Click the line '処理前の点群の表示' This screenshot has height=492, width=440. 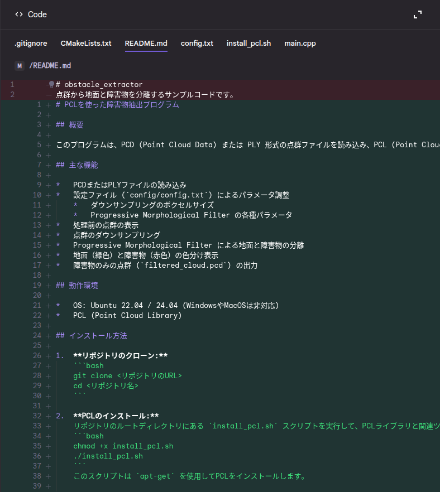point(106,225)
